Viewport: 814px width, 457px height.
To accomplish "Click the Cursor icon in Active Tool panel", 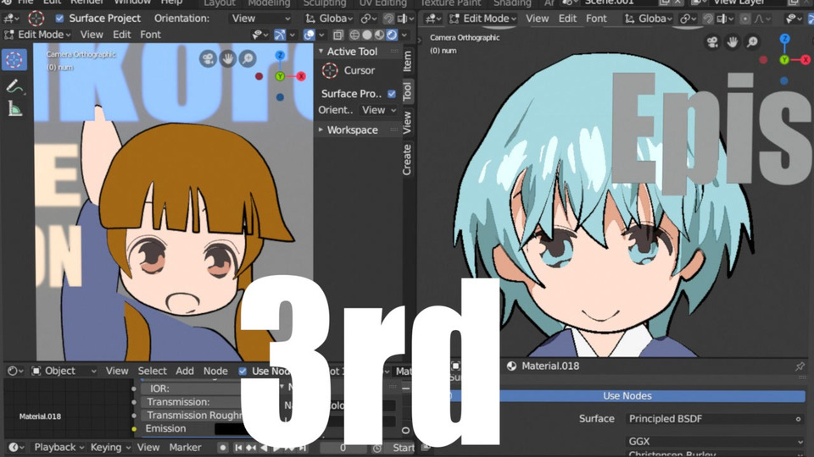I will point(330,70).
